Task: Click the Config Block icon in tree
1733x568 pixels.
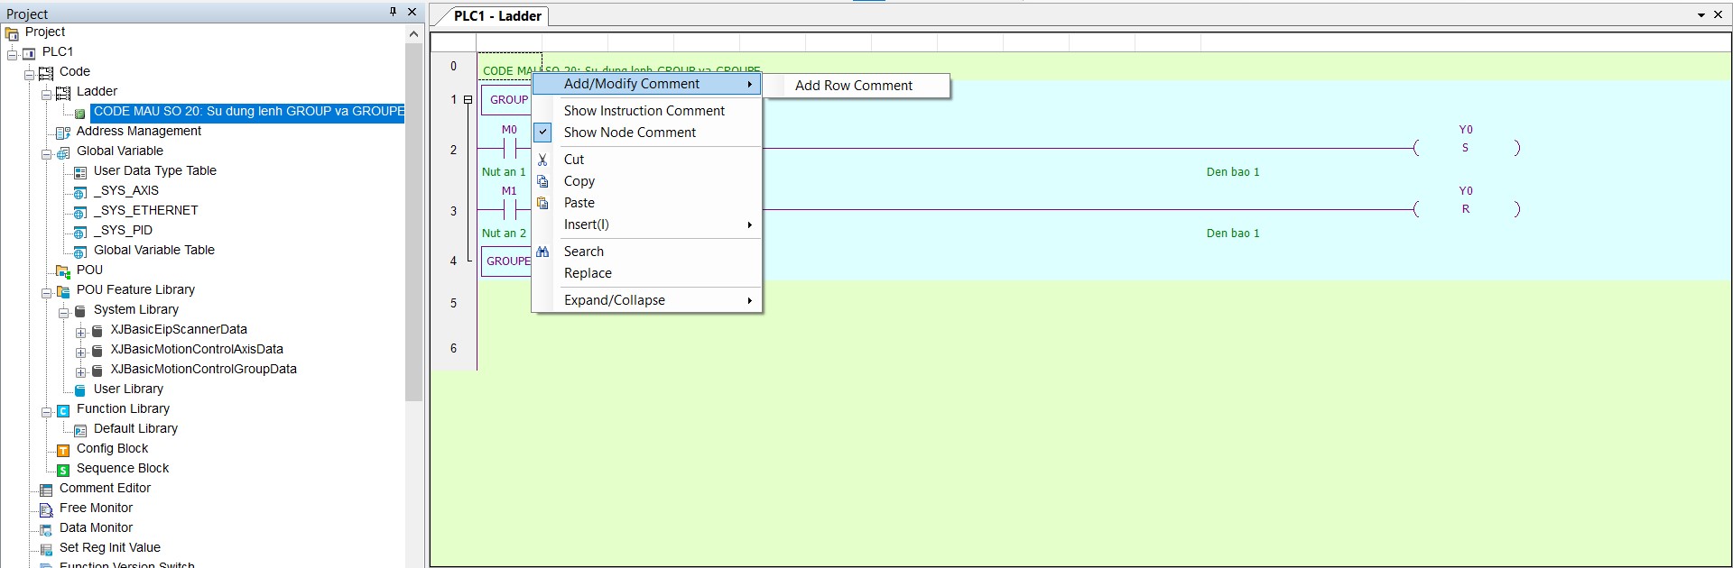Action: coord(63,449)
